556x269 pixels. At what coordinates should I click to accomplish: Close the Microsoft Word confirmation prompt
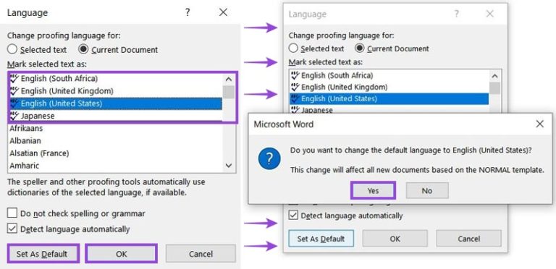click(539, 124)
